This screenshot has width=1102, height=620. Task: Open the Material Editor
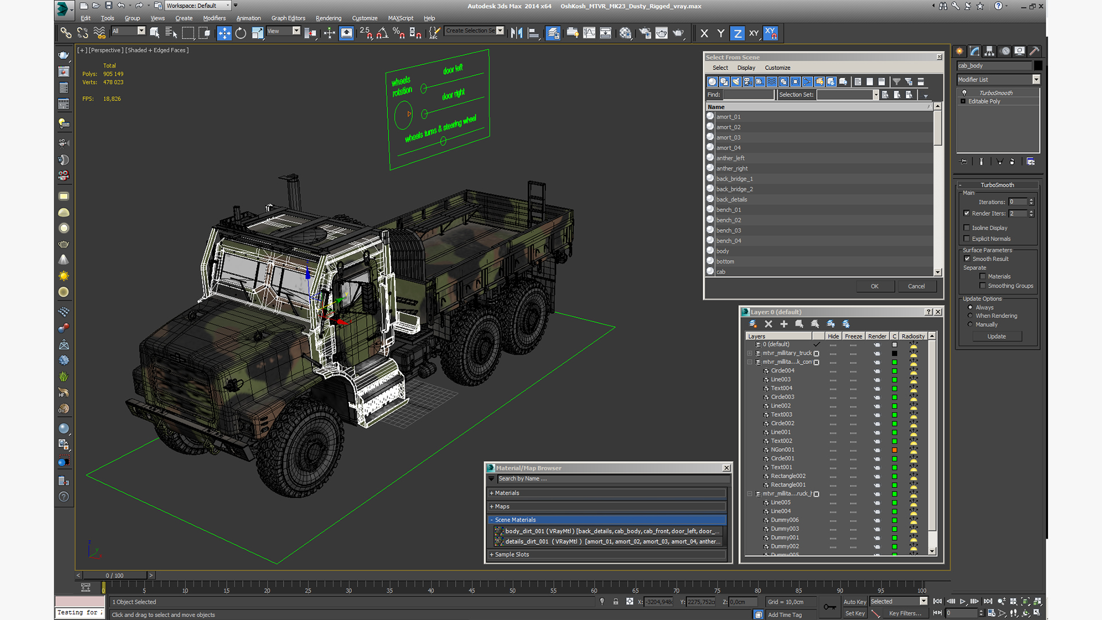pos(626,33)
